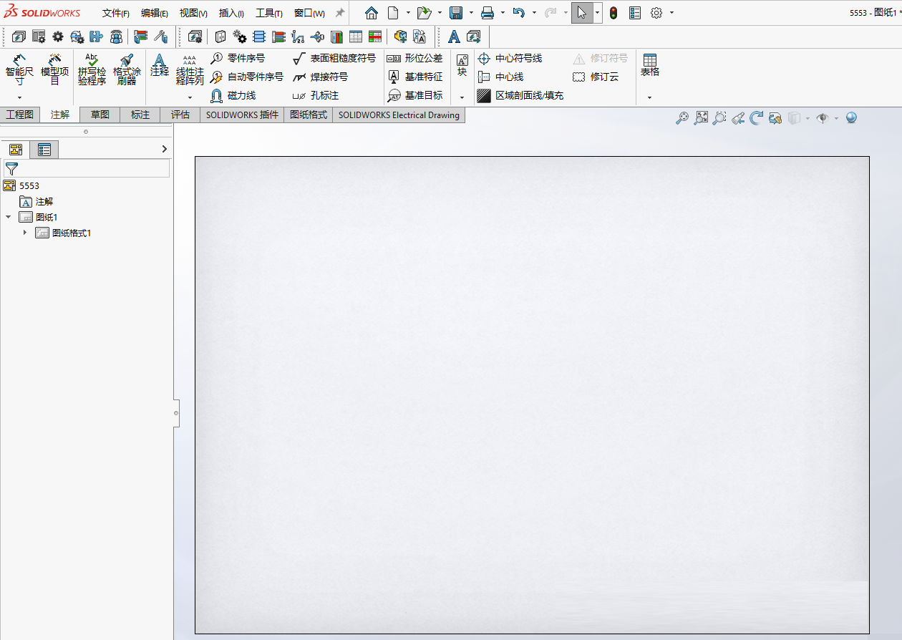Collapse the 图纸1 tree node

9,217
